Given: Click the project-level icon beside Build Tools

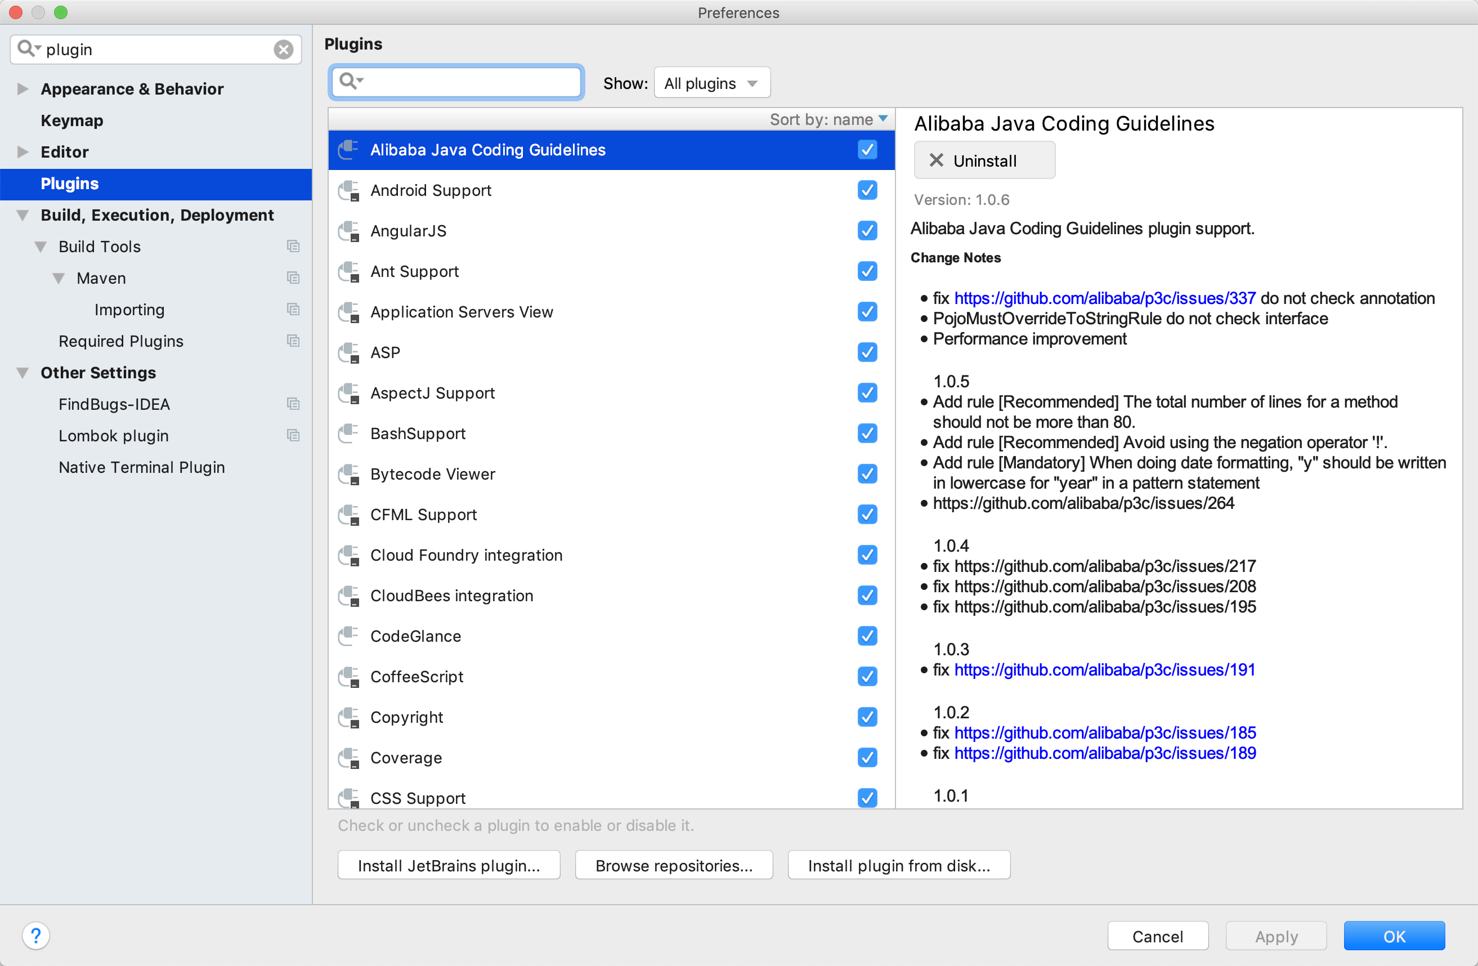Looking at the screenshot, I should [293, 247].
